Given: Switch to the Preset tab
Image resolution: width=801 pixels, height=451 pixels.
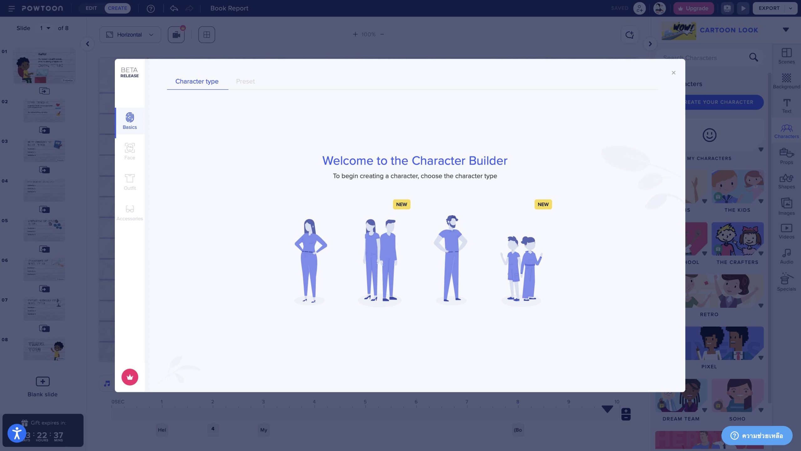Looking at the screenshot, I should tap(245, 81).
